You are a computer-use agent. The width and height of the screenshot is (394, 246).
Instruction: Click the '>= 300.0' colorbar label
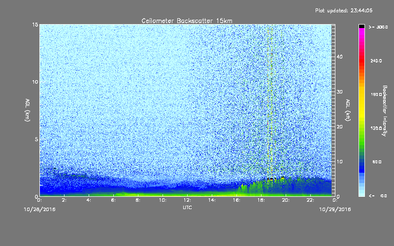coord(378,27)
